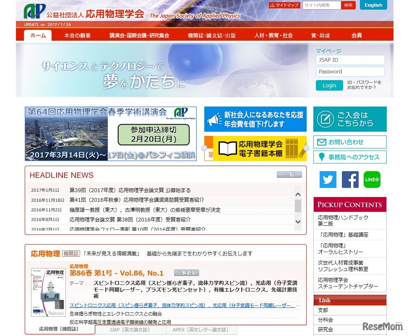Screen dimensions: 409x336
Task: Click the 応用物理 journal cover thumbnail
Action: tap(48, 292)
